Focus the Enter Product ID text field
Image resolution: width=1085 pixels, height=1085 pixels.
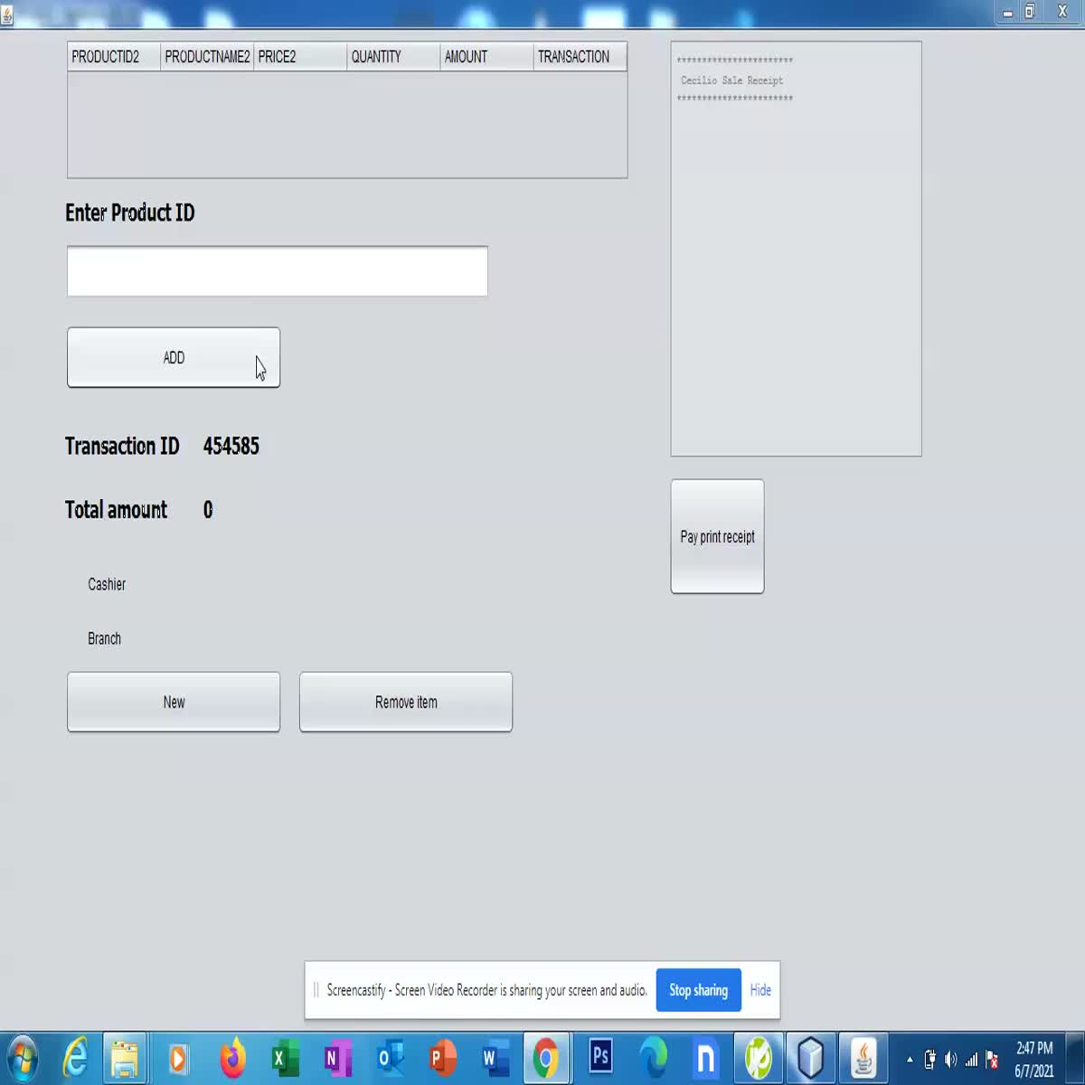(278, 270)
